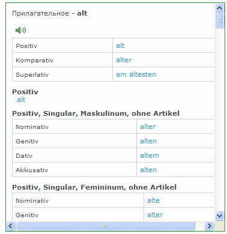Viewport: 227px width, 234px height.
Task: Open the Superlativ form 'am ältesten'
Action: point(136,74)
